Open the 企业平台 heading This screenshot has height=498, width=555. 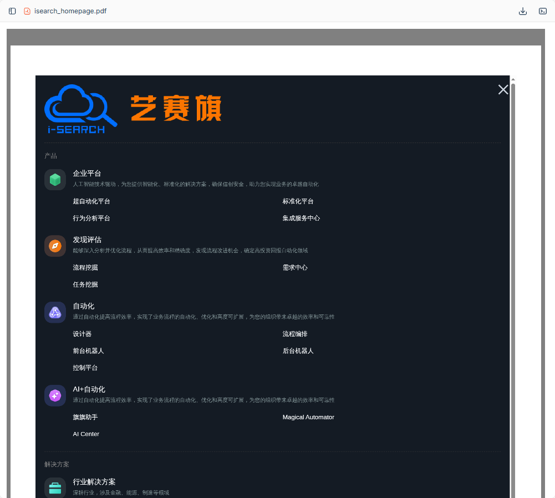click(x=87, y=174)
